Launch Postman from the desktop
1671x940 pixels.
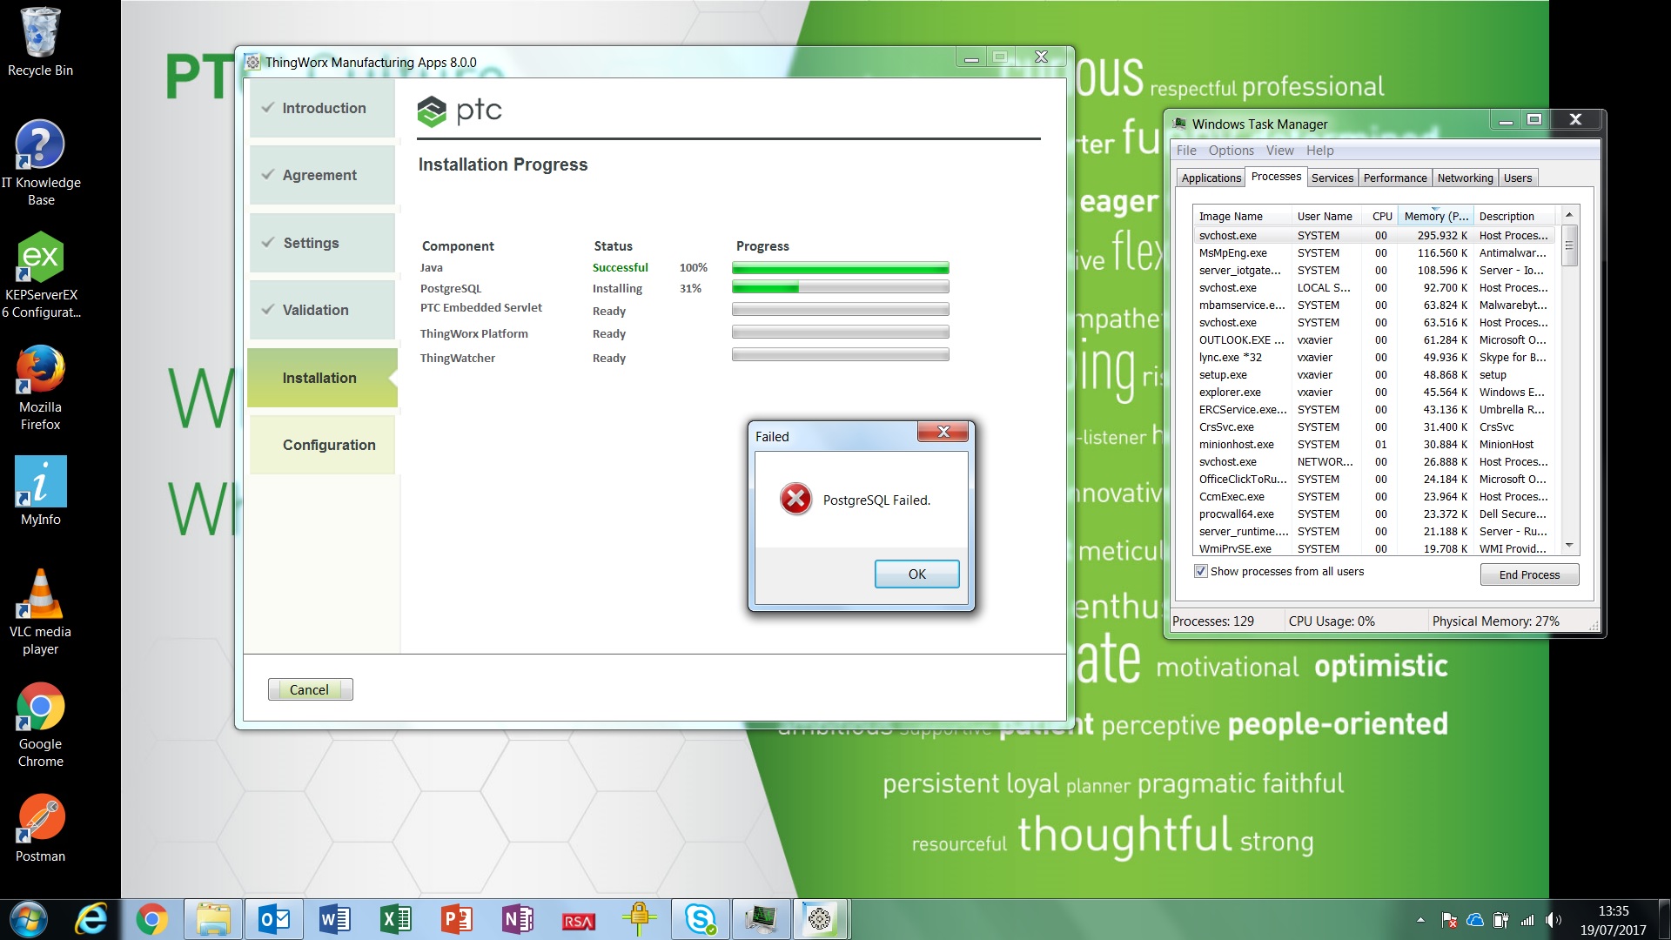pyautogui.click(x=40, y=828)
